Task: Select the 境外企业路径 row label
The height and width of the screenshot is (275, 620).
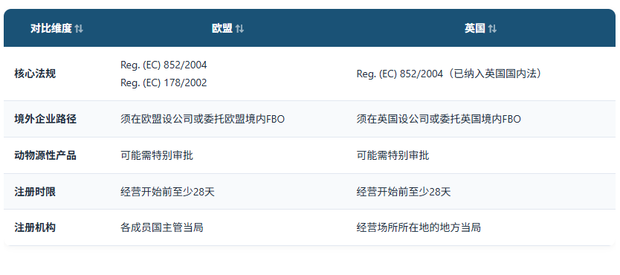Action: click(x=45, y=120)
